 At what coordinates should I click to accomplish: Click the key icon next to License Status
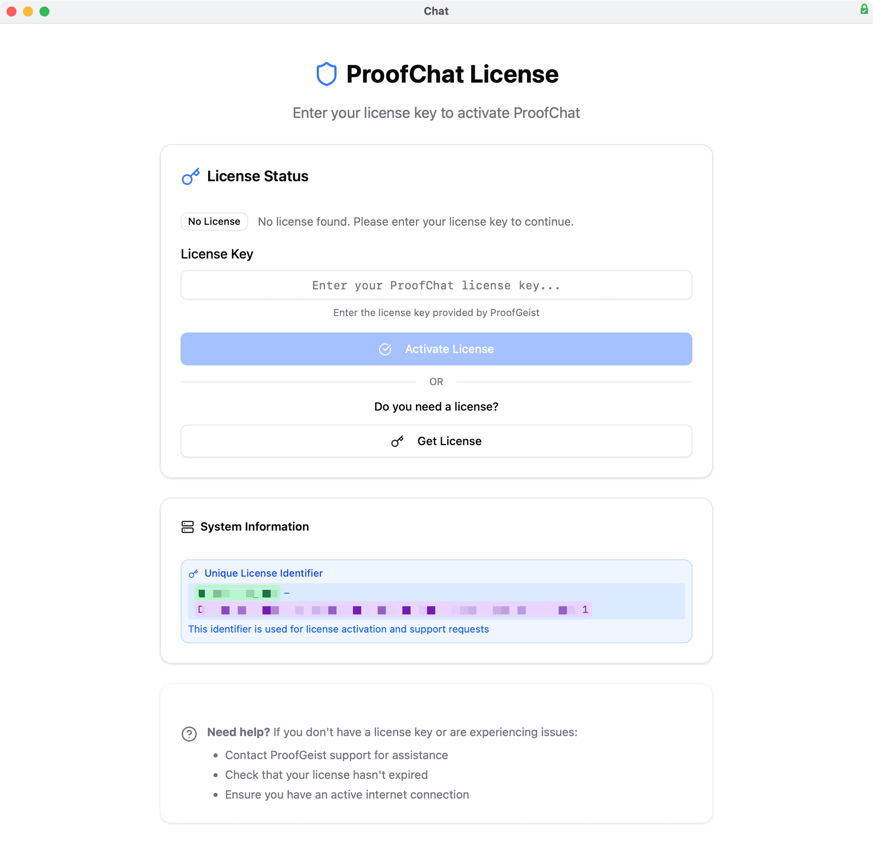coord(190,176)
